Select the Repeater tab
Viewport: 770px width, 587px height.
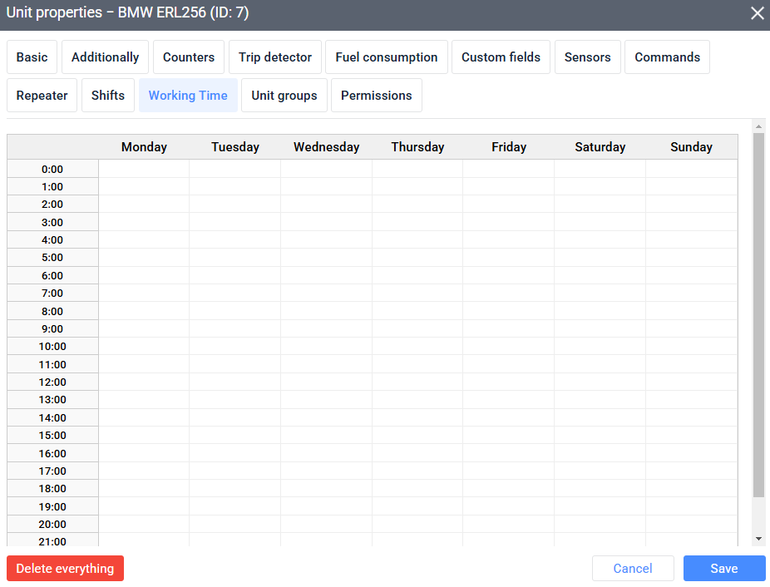pyautogui.click(x=42, y=96)
